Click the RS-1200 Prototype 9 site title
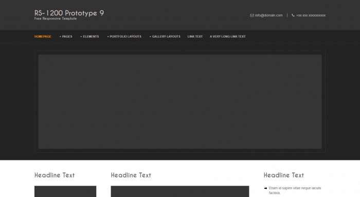This screenshot has width=360, height=197. pyautogui.click(x=69, y=13)
